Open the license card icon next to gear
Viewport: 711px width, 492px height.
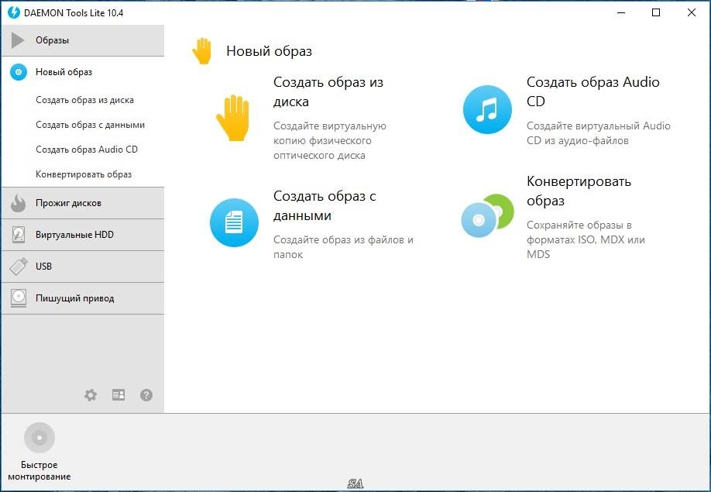pyautogui.click(x=118, y=395)
